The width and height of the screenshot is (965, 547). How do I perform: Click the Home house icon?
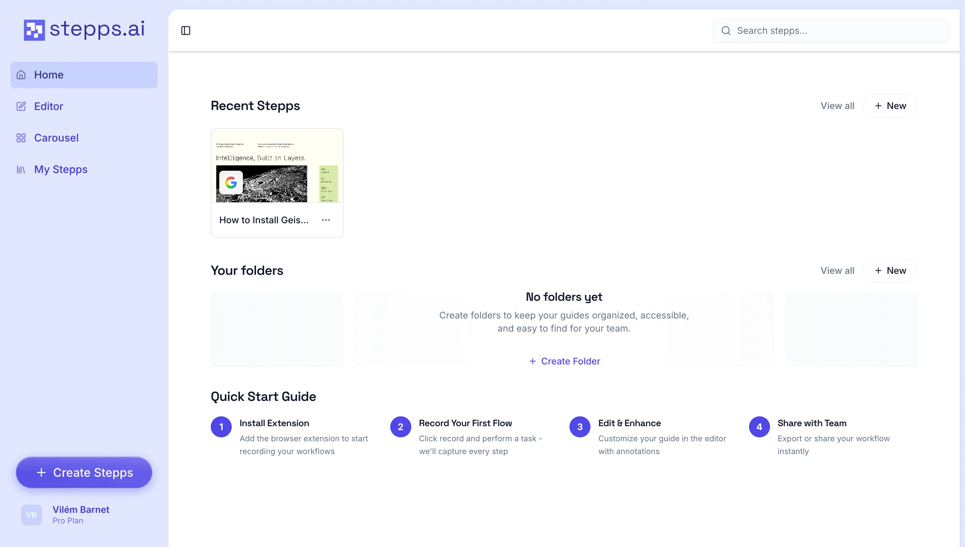click(x=21, y=75)
